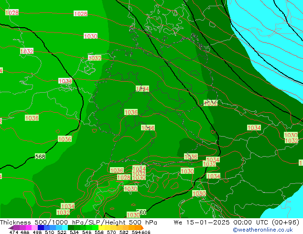The height and width of the screenshot is (234, 303).
Task: Click the 522 legend value
Action: coord(62,232)
